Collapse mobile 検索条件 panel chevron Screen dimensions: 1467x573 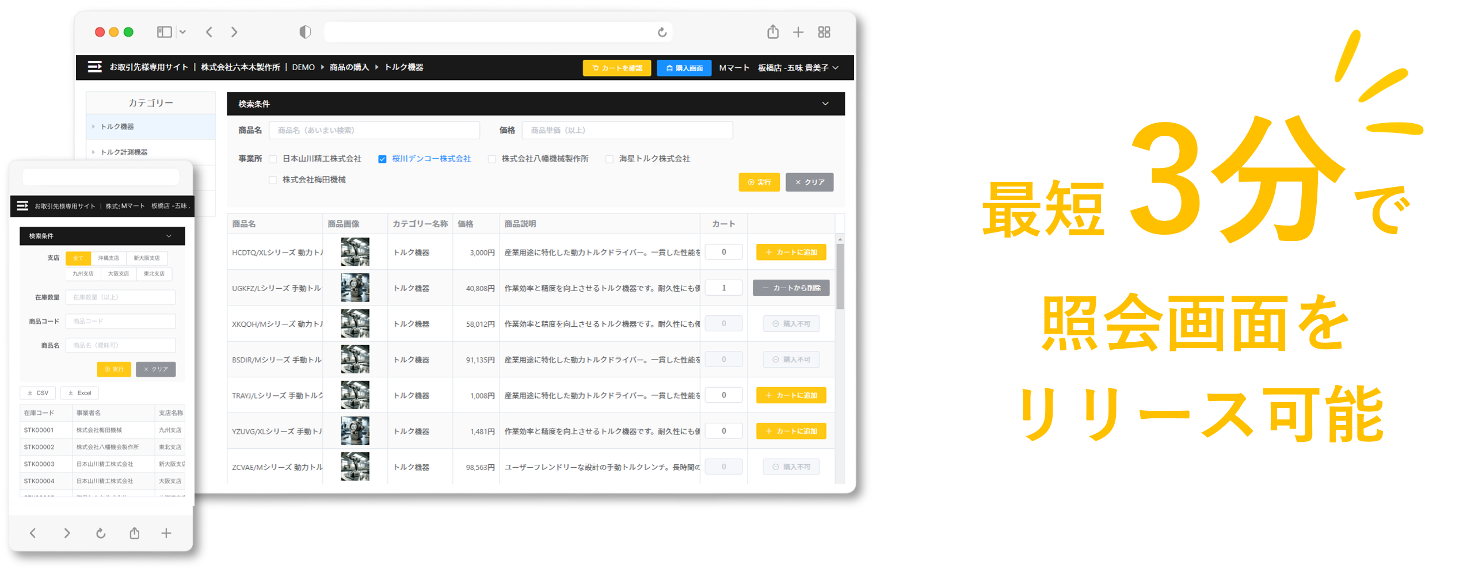pos(169,236)
